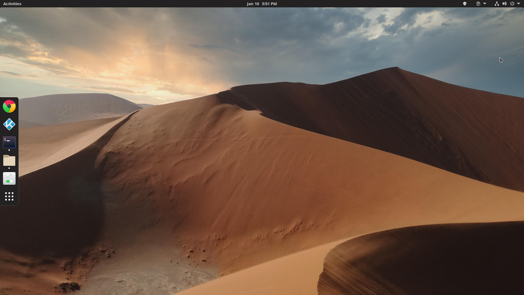Click the security shield tray icon

point(465,4)
